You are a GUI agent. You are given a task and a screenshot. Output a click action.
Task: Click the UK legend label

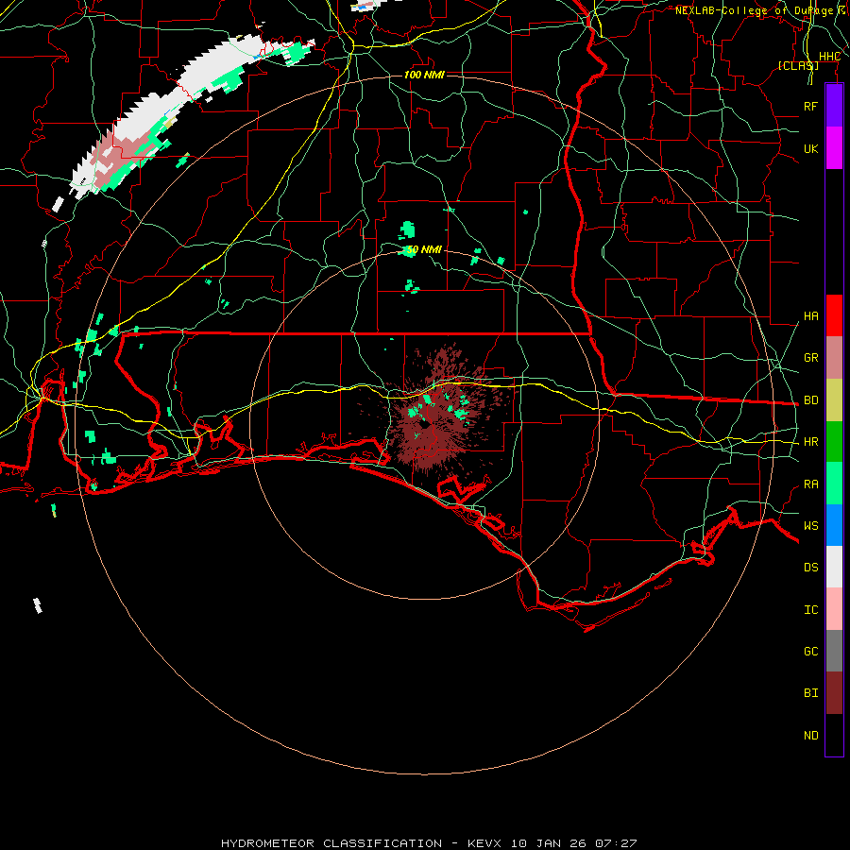pyautogui.click(x=811, y=148)
